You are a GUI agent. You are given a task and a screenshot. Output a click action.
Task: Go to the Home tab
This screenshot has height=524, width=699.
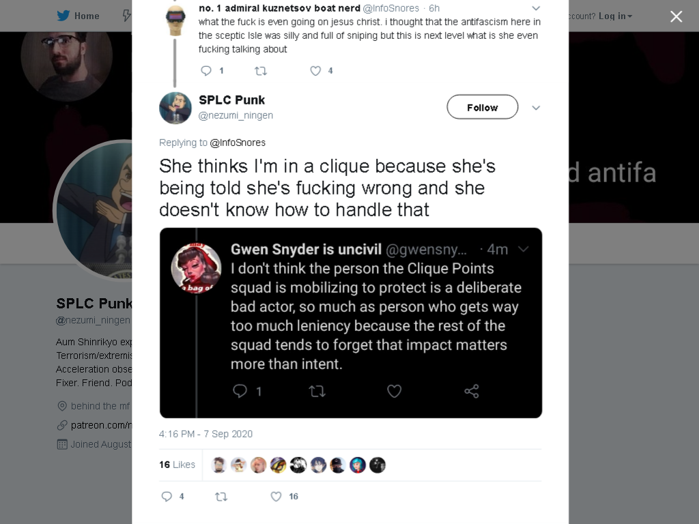[x=78, y=16]
